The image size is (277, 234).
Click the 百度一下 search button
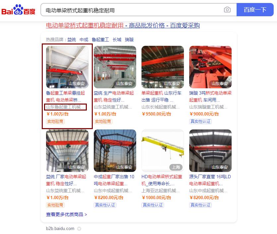click(x=255, y=10)
